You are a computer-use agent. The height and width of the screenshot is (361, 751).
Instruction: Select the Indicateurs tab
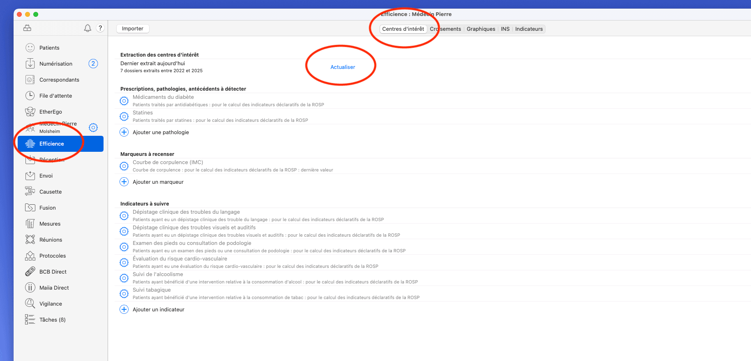[529, 29]
